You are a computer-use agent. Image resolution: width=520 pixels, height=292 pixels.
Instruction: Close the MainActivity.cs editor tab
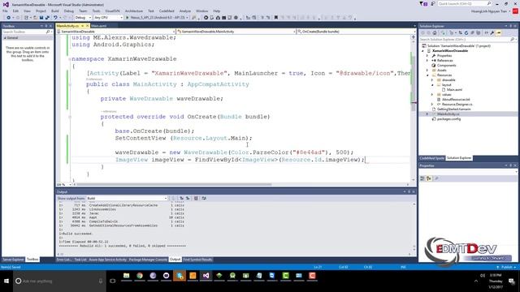point(87,25)
